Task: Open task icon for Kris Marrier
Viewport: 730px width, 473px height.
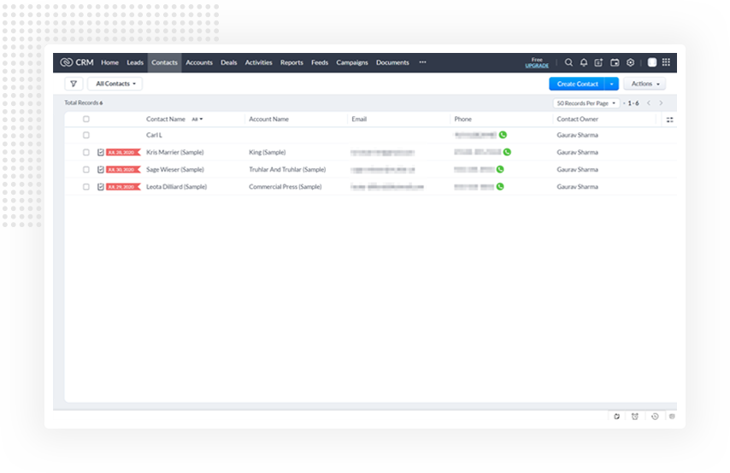Action: [101, 152]
